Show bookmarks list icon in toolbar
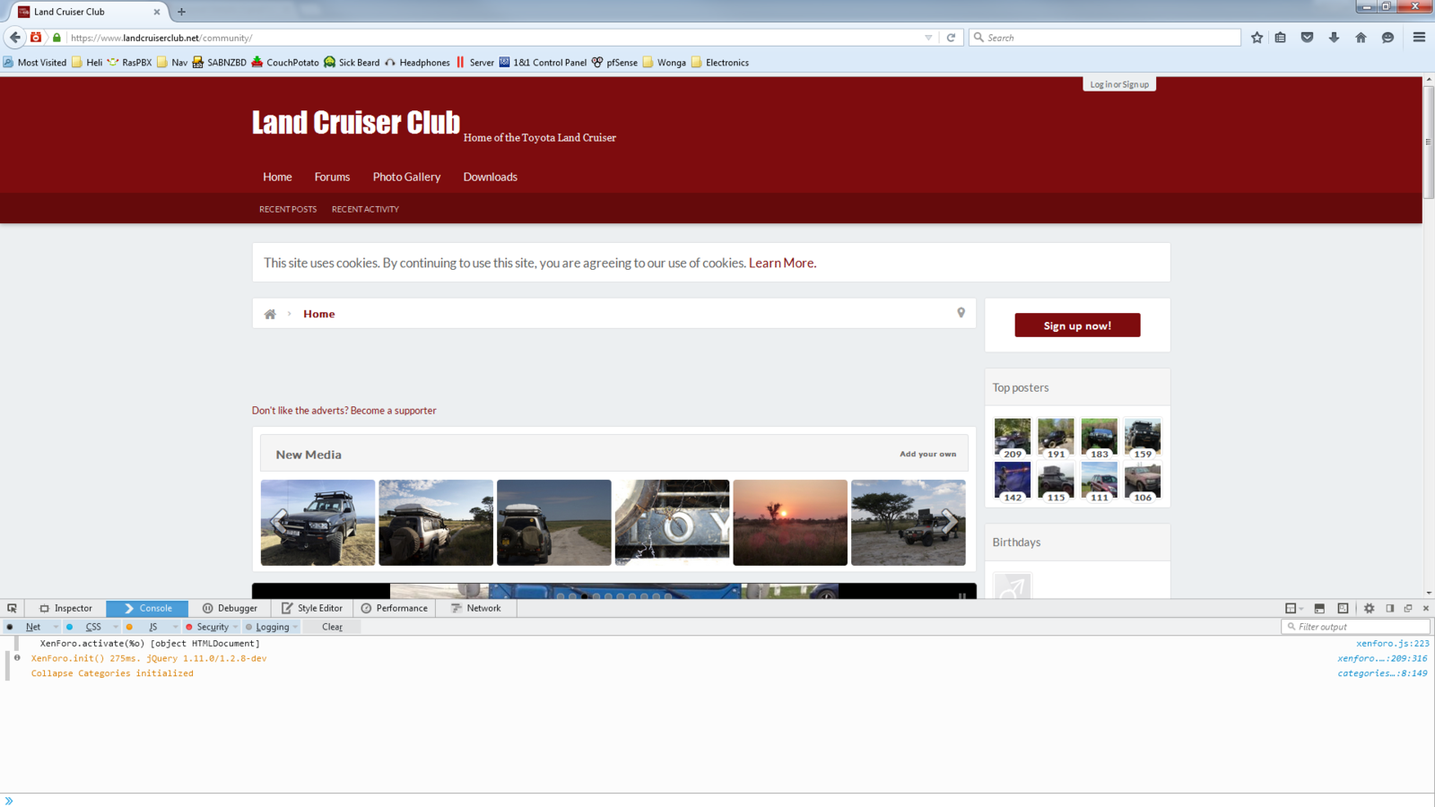 [x=1281, y=38]
